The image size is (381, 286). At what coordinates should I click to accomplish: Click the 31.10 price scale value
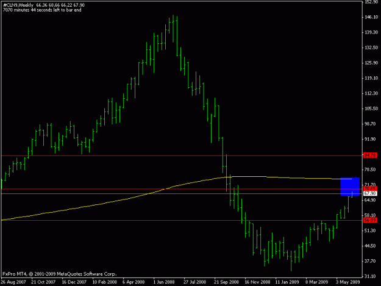point(371,276)
